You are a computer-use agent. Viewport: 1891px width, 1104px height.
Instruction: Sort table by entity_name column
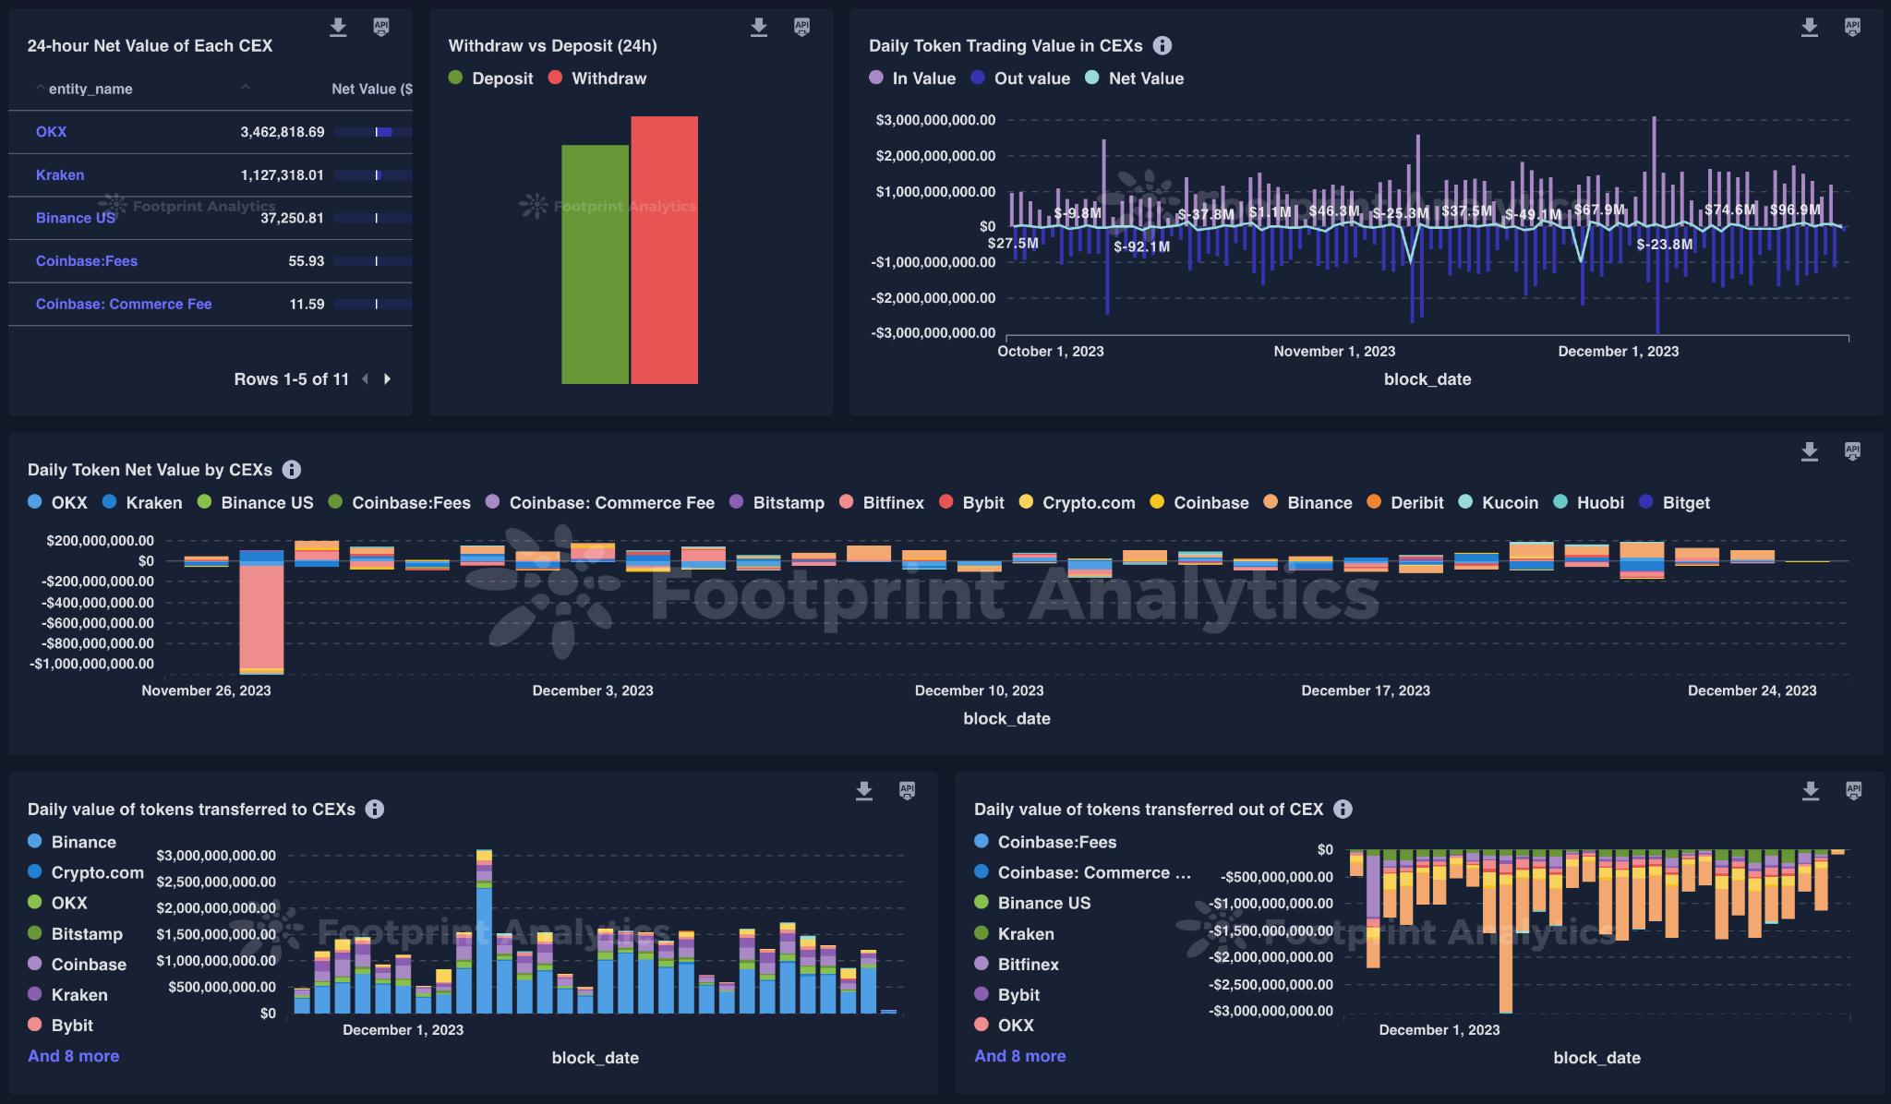click(x=90, y=89)
